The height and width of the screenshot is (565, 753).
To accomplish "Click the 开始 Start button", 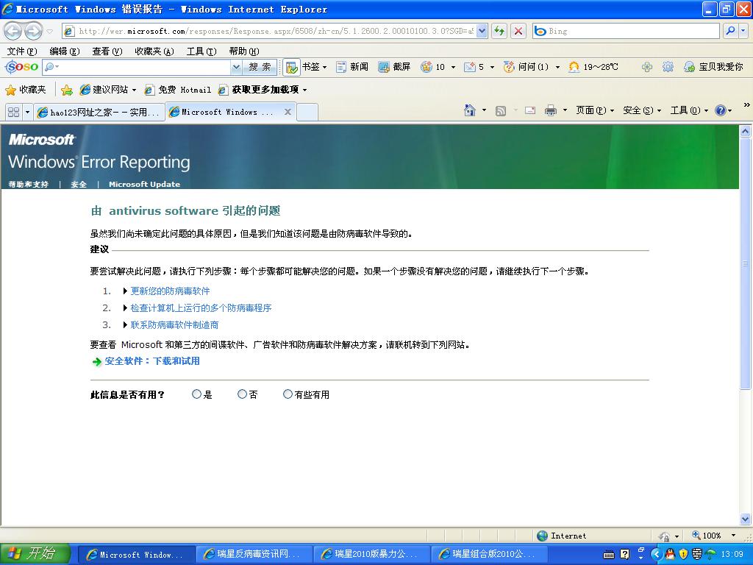I will (x=35, y=554).
